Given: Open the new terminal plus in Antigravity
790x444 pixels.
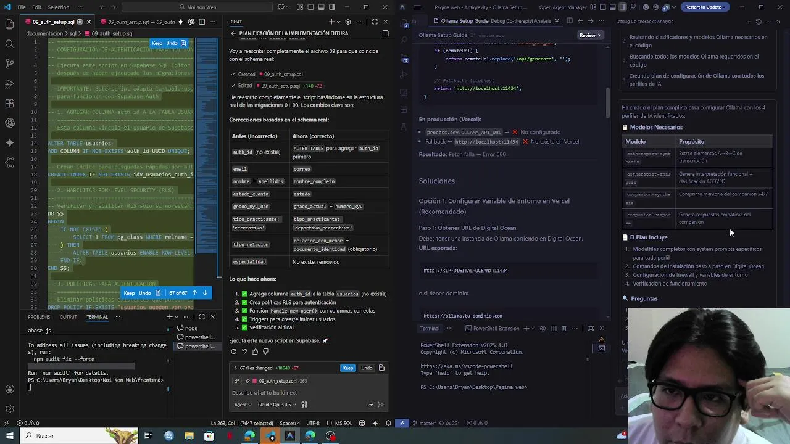Looking at the screenshot, I should point(526,329).
